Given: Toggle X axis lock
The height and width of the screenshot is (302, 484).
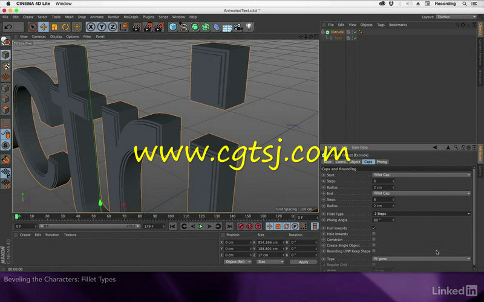Looking at the screenshot, I should [x=90, y=27].
